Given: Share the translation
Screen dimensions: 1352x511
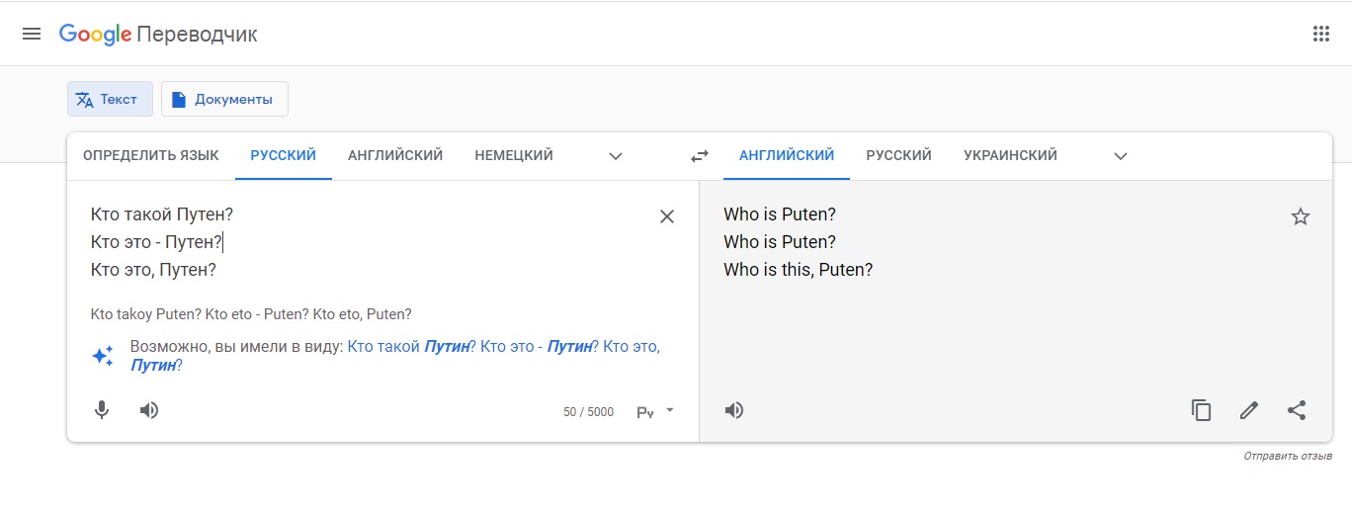Looking at the screenshot, I should point(1297,410).
